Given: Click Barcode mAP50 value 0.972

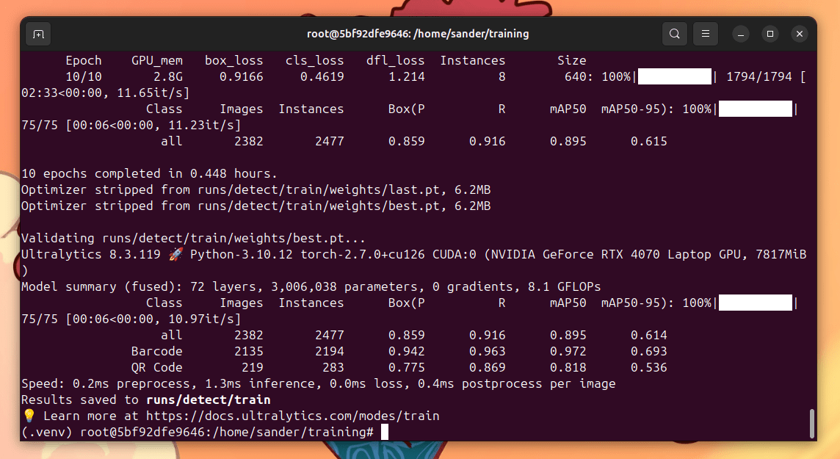Looking at the screenshot, I should click(568, 351).
